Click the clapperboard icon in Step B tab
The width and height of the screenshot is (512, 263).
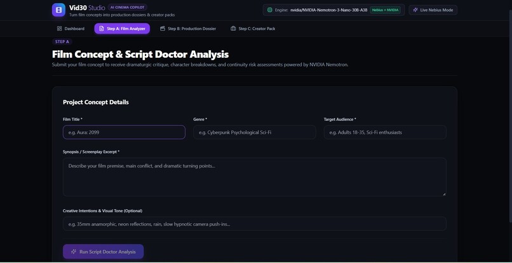click(x=163, y=29)
